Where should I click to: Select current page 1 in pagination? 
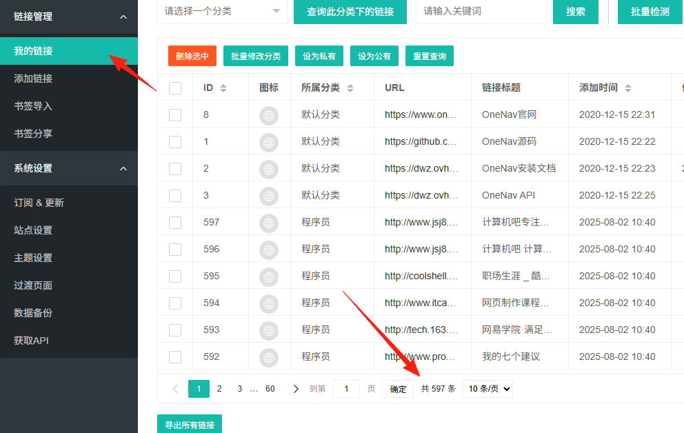tap(199, 389)
